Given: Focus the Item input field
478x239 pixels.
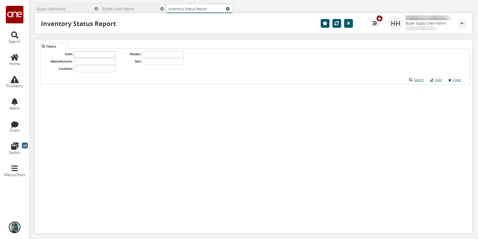Looking at the screenshot, I should click(x=94, y=54).
